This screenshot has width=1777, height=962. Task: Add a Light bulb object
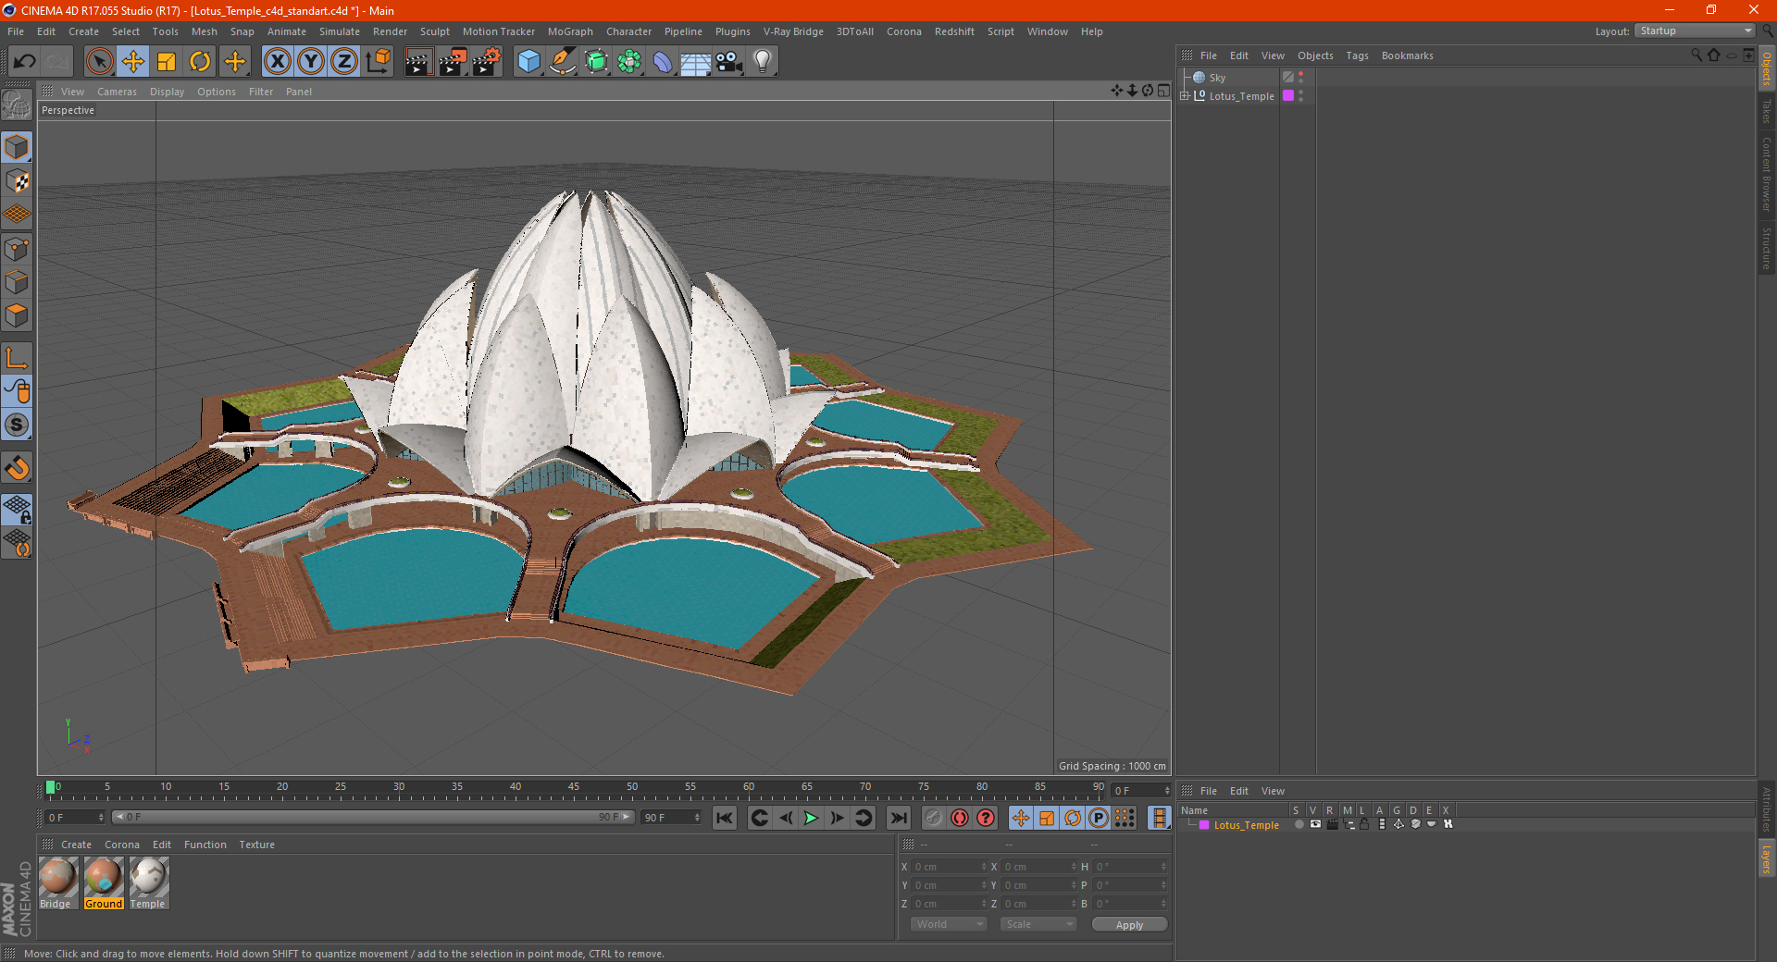coord(762,62)
